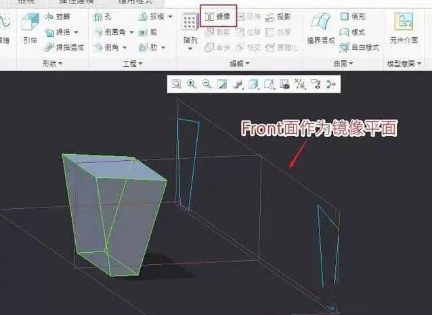Image resolution: width=432 pixels, height=315 pixels.
Task: Click the Hole (孔) tool
Action: click(x=102, y=17)
